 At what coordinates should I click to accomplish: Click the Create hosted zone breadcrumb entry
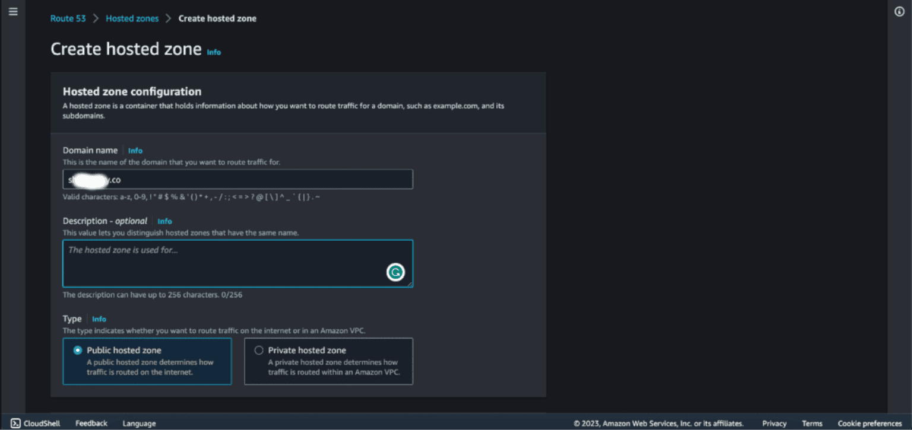coord(217,18)
